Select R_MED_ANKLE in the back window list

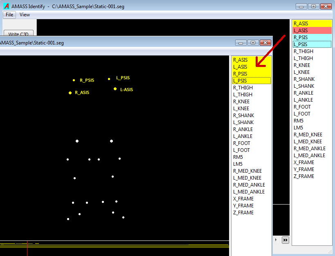(312, 149)
